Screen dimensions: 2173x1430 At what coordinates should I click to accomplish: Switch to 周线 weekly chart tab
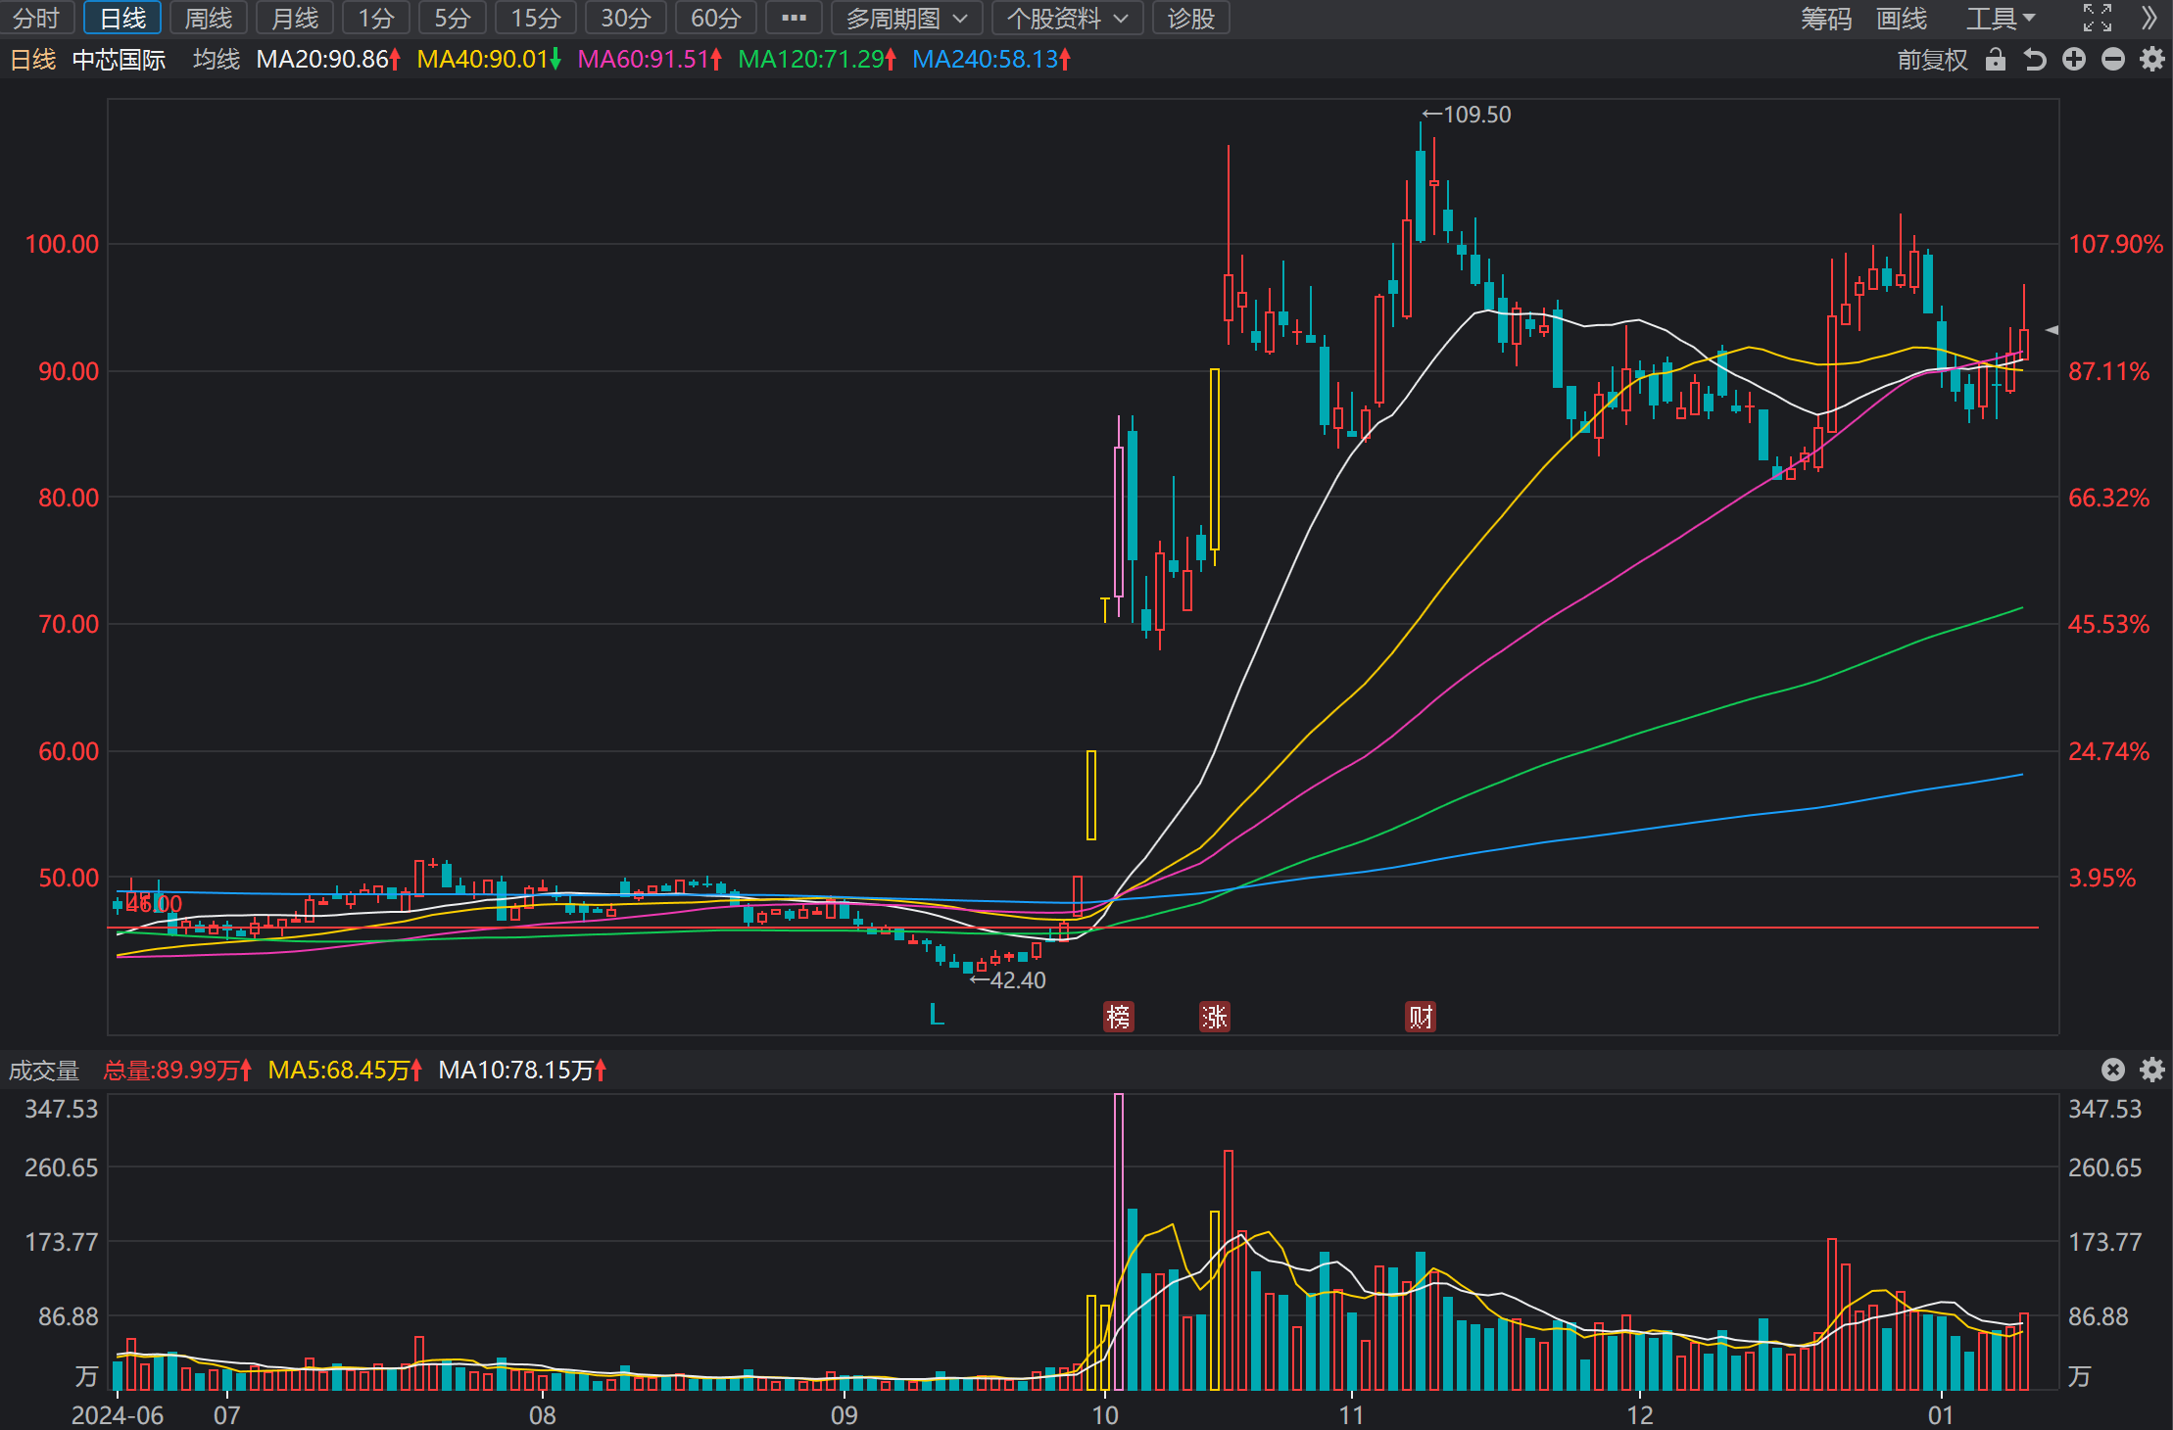[209, 18]
